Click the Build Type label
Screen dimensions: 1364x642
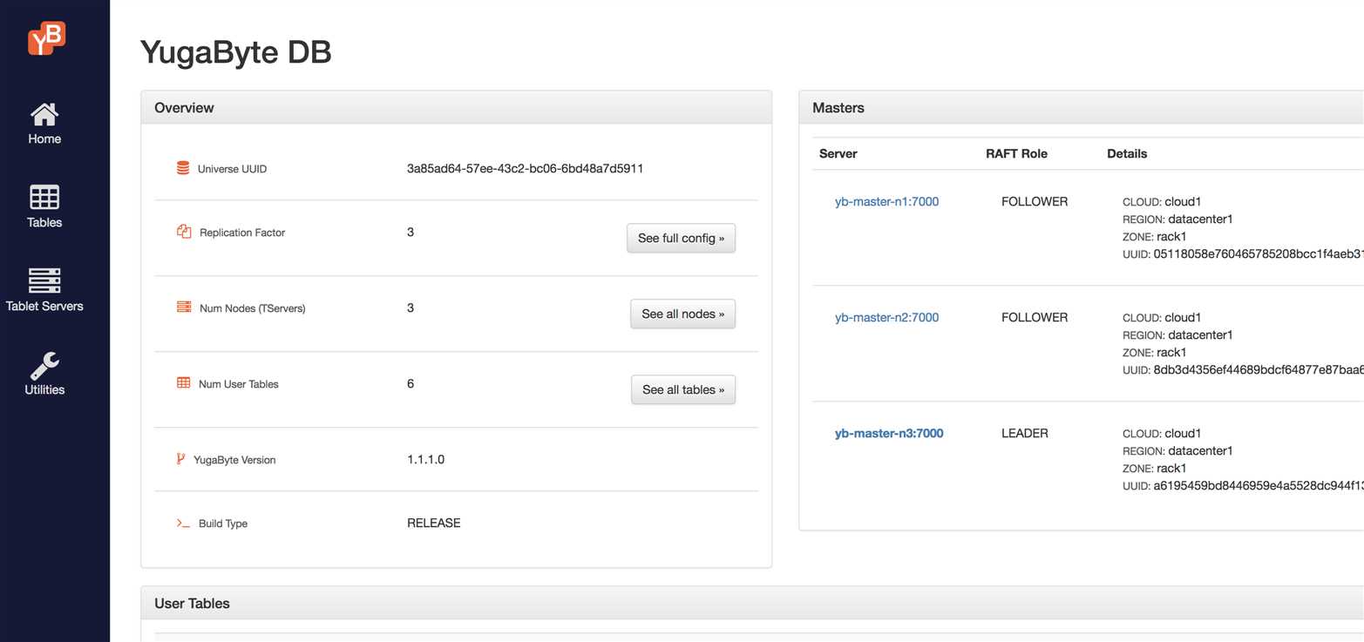(223, 524)
